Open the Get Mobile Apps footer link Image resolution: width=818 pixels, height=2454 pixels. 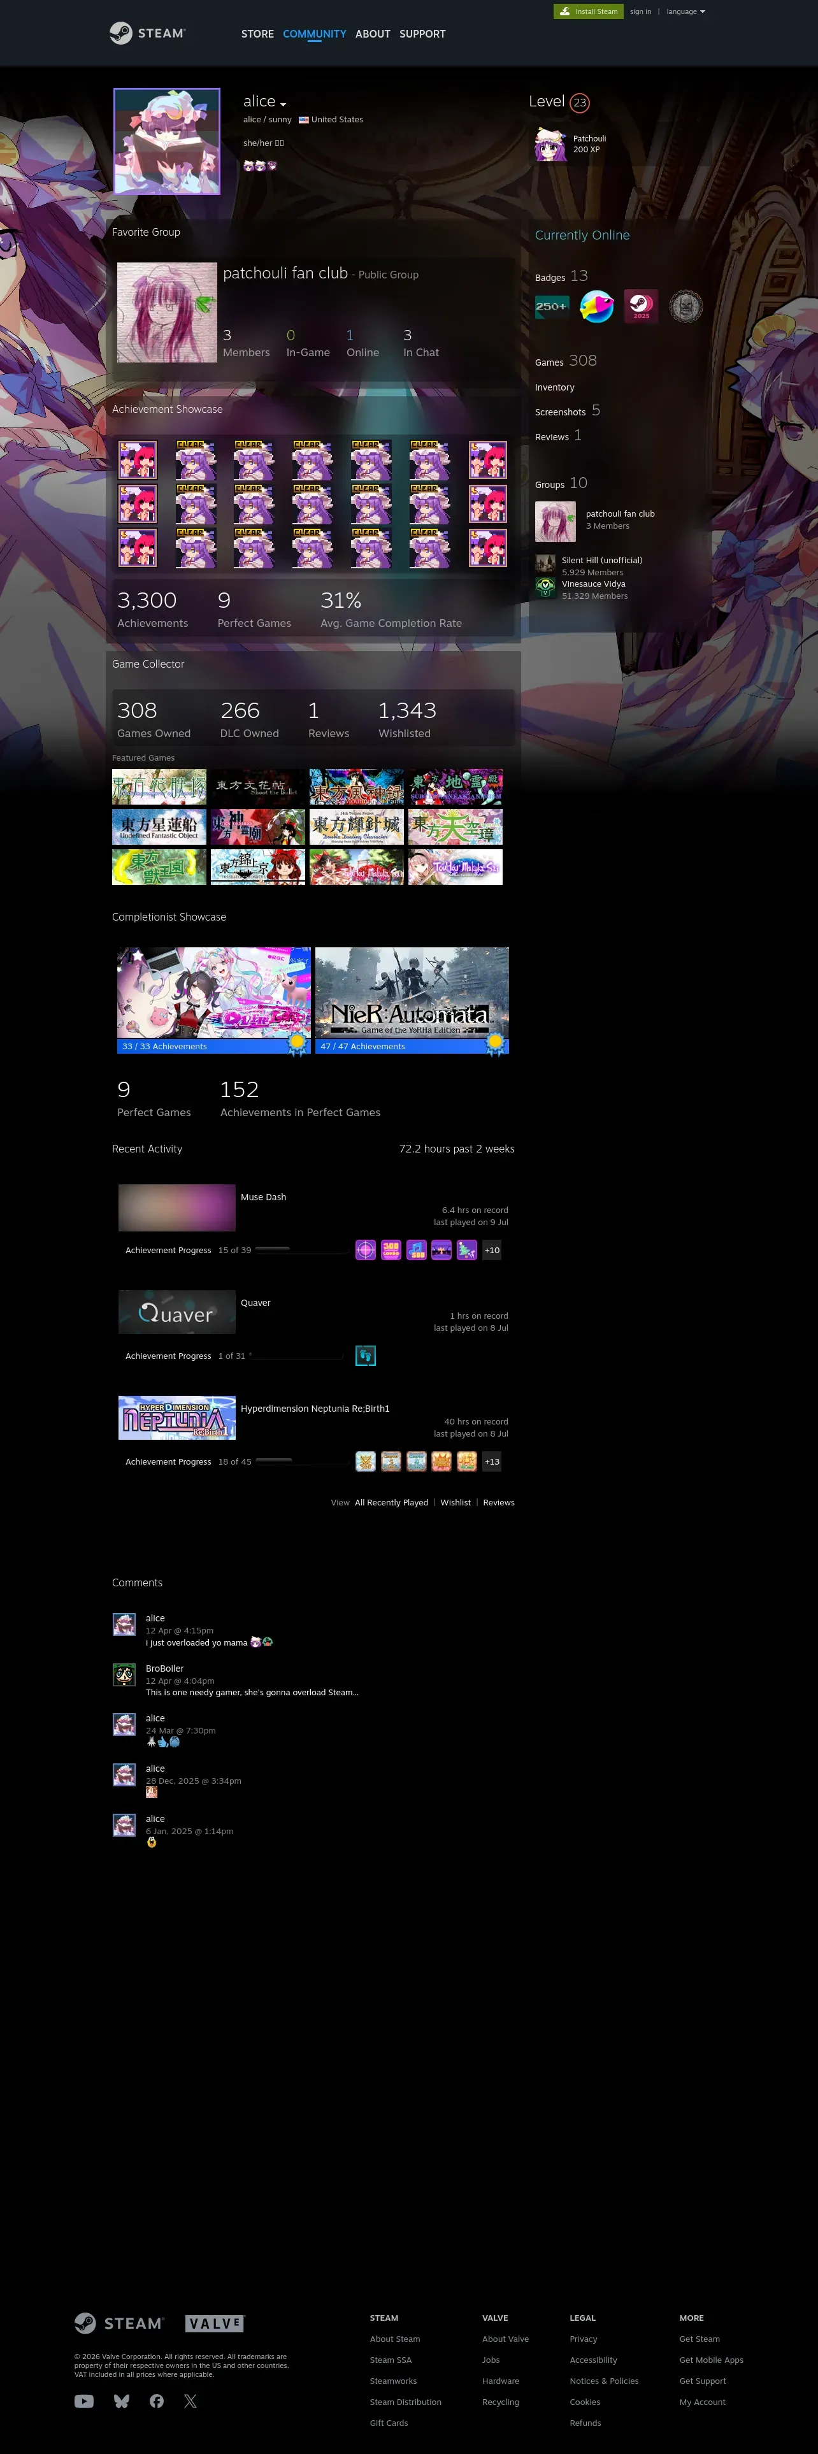712,2360
